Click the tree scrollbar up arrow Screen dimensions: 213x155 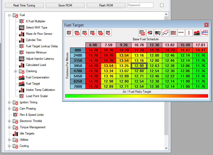[x=166, y=14]
